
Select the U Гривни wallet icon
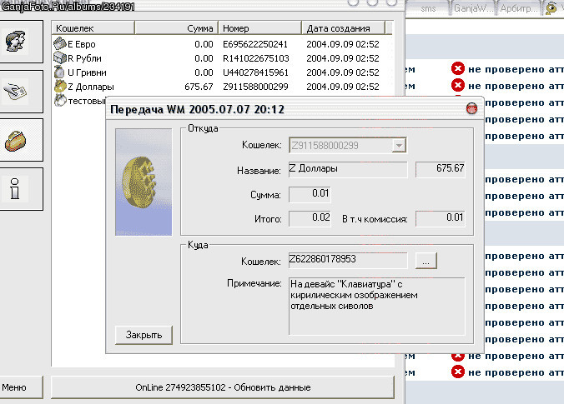tap(59, 72)
